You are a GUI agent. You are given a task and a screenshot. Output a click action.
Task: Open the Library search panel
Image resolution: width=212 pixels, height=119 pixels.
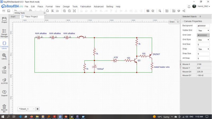(4, 56)
